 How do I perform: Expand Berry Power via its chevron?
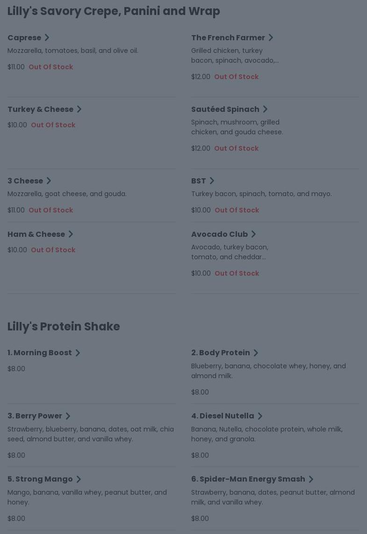(x=68, y=416)
